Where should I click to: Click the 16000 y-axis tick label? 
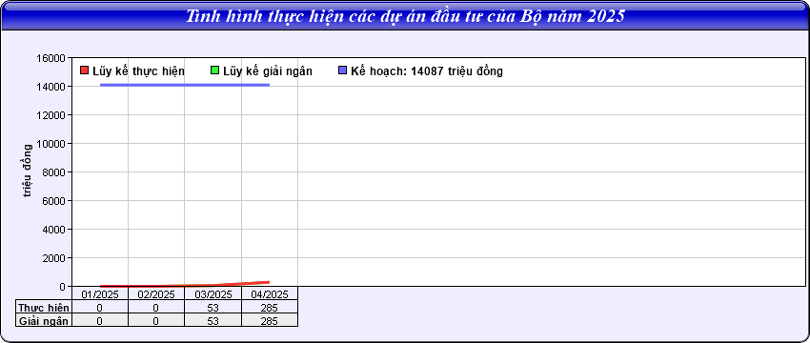51,58
